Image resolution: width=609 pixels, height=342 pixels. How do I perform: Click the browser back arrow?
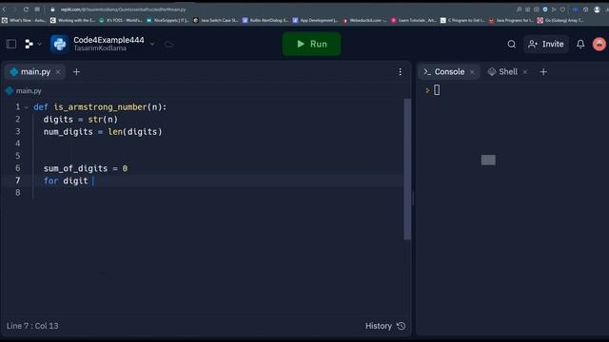click(x=4, y=9)
